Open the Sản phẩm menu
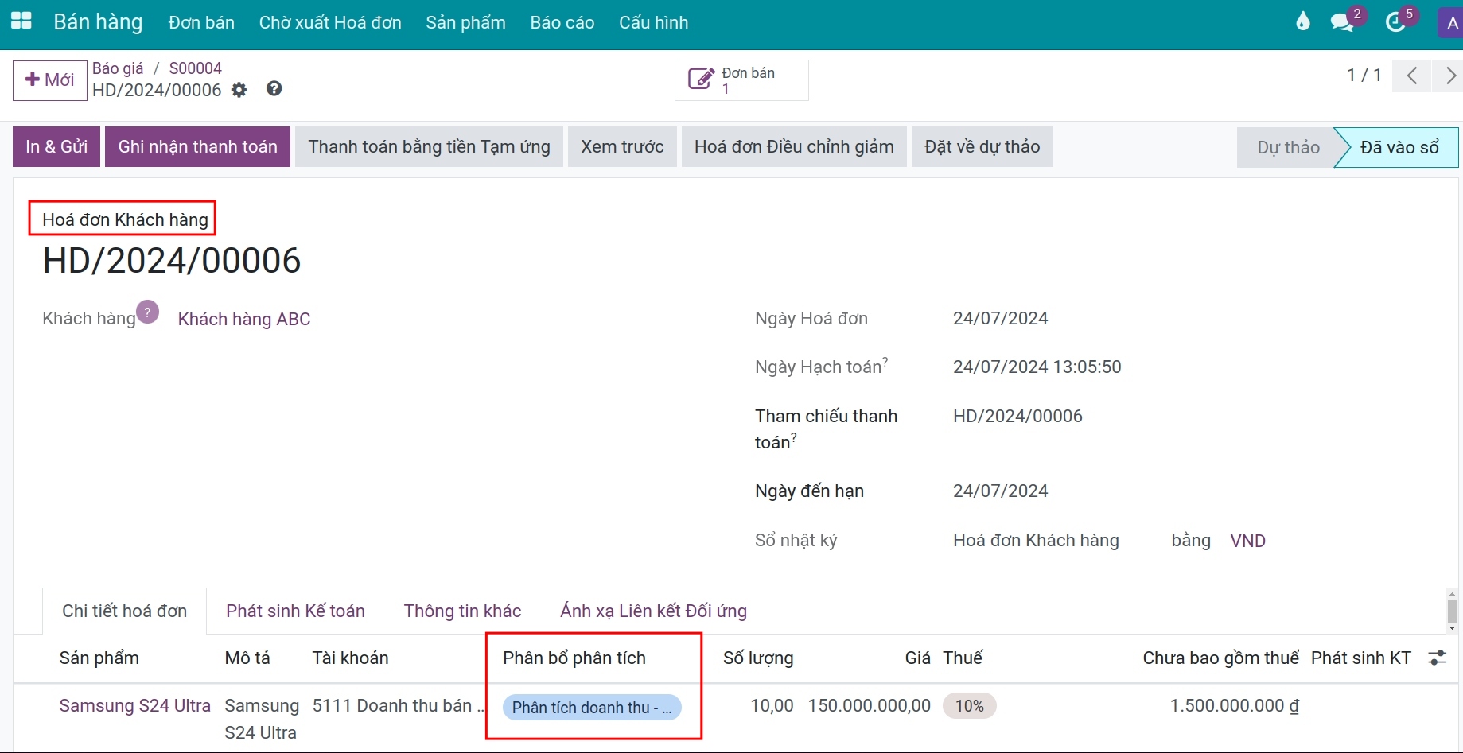The width and height of the screenshot is (1463, 753). point(465,22)
